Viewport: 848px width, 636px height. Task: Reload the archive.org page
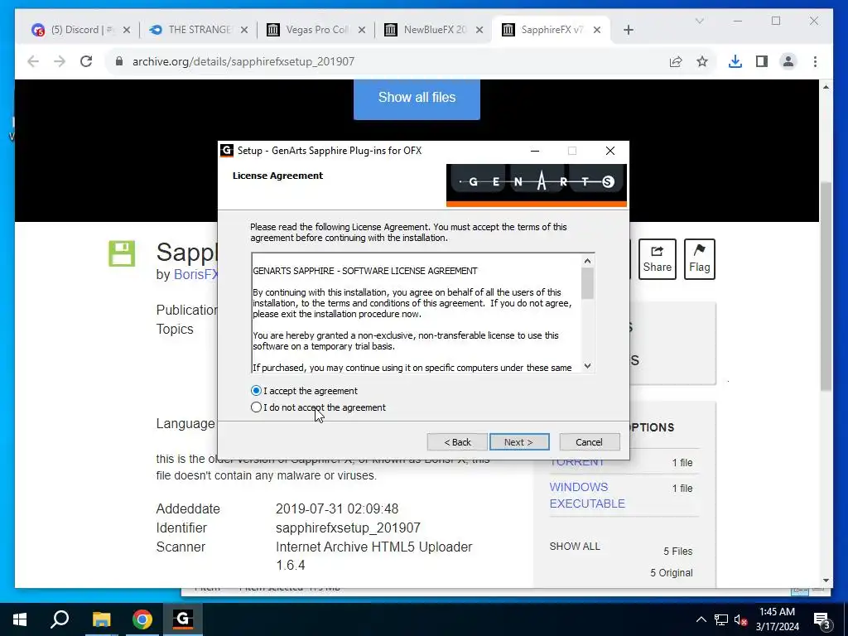click(x=86, y=61)
